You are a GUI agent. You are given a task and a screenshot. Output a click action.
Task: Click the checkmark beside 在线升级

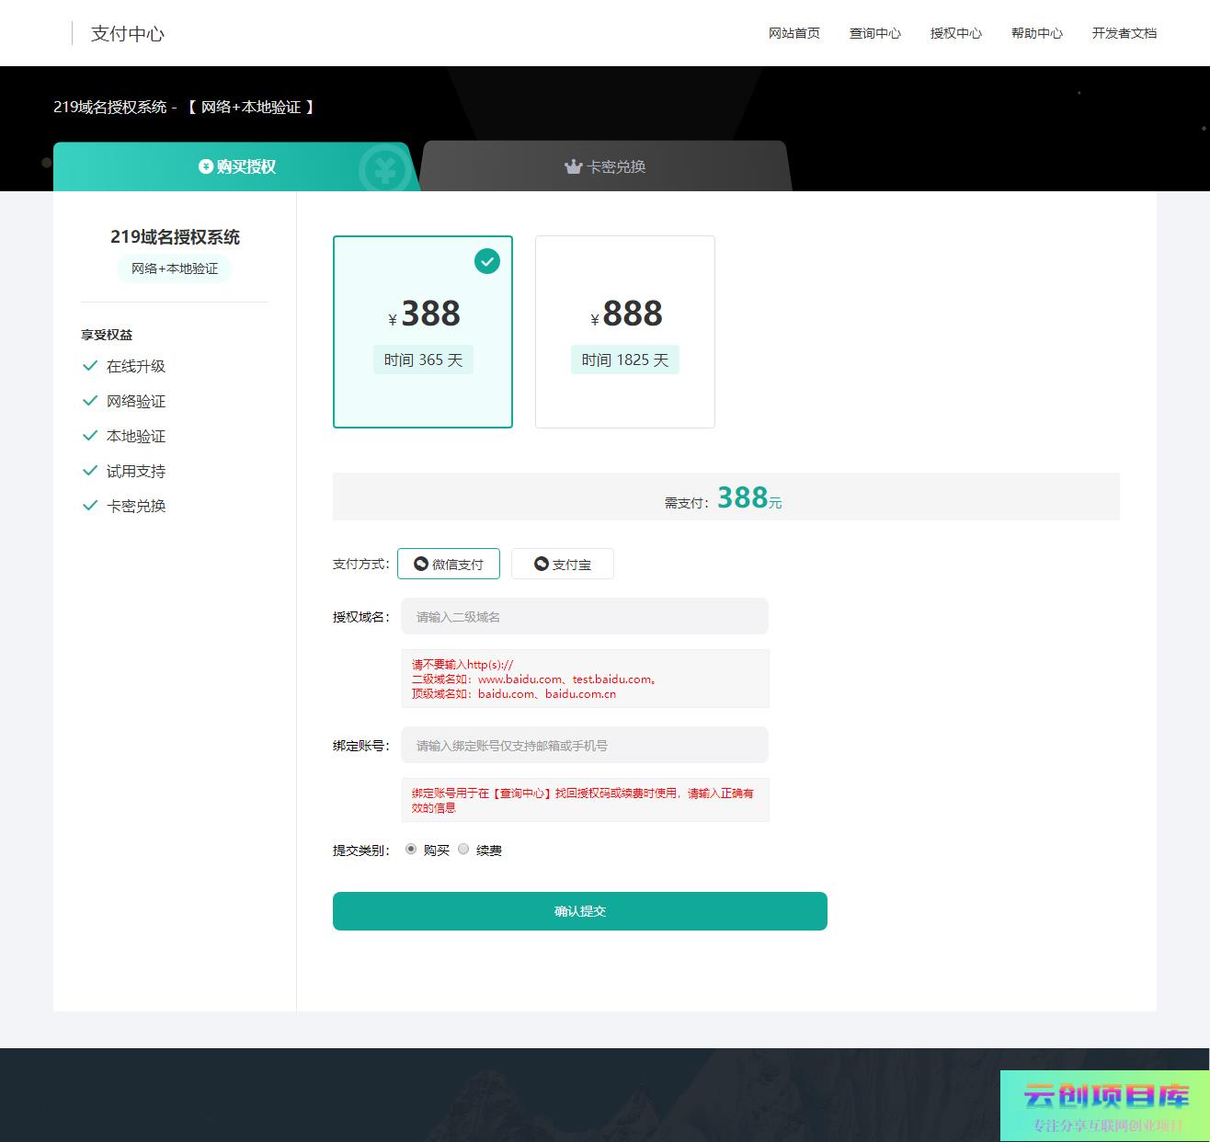click(90, 366)
